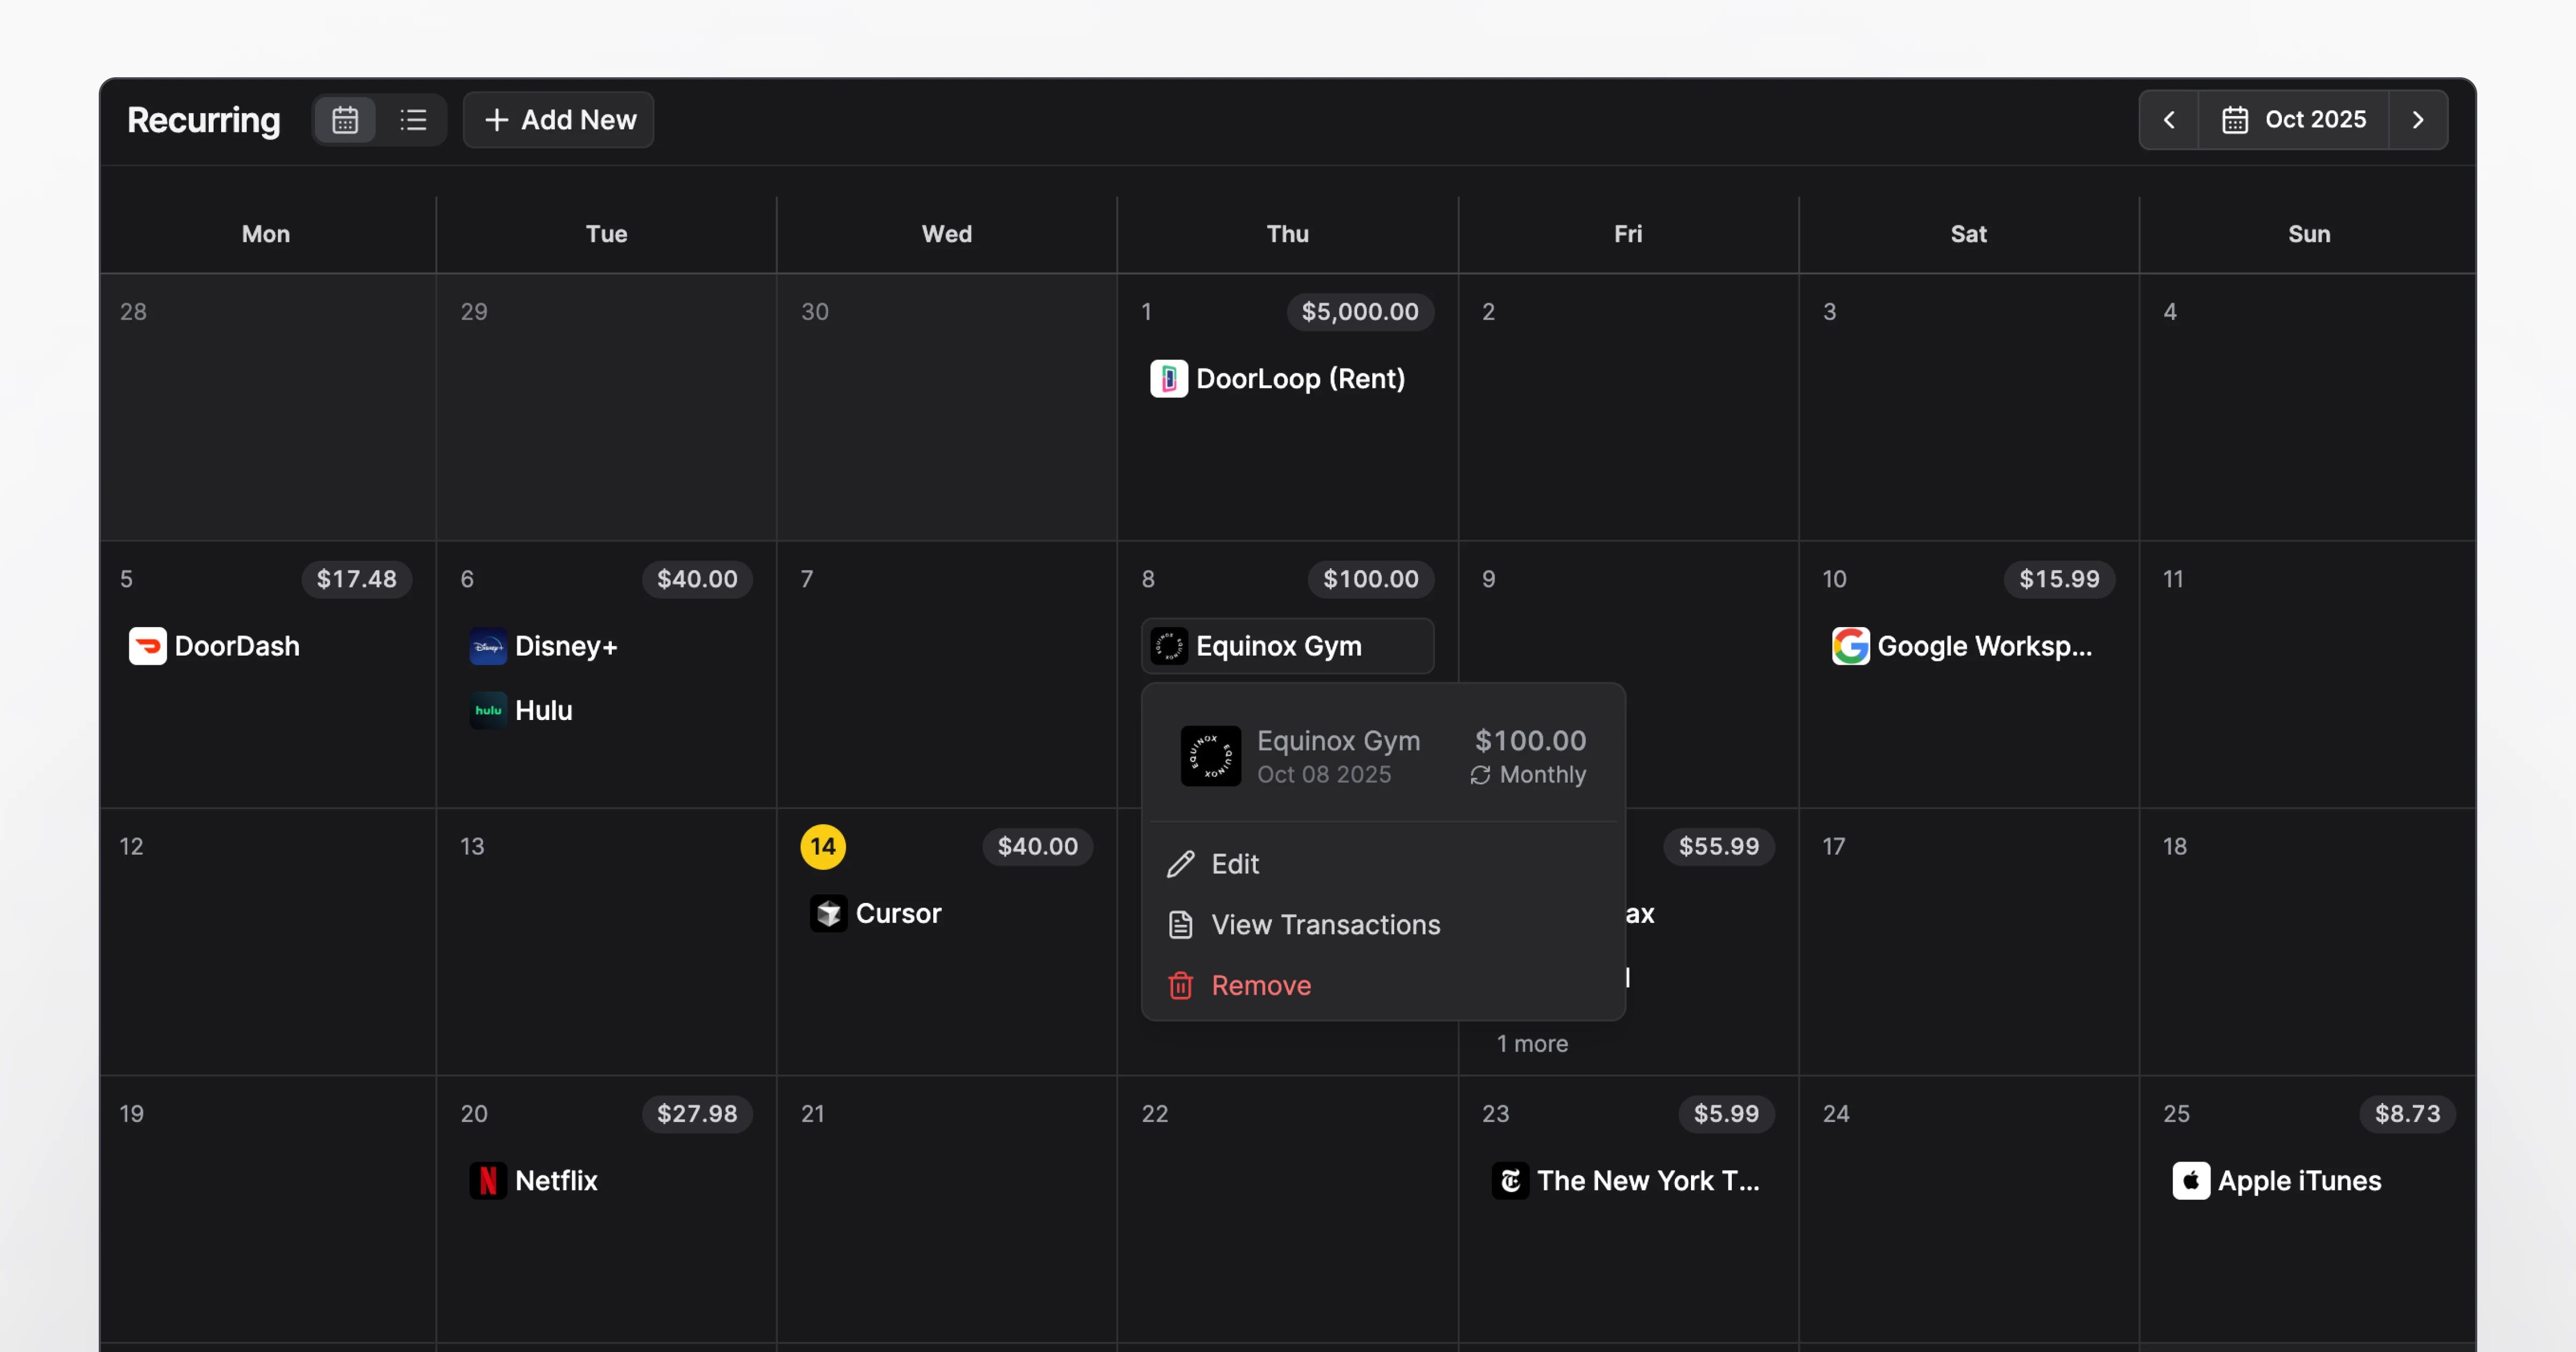Click the New York Times icon
The height and width of the screenshot is (1352, 2576).
pos(1510,1181)
